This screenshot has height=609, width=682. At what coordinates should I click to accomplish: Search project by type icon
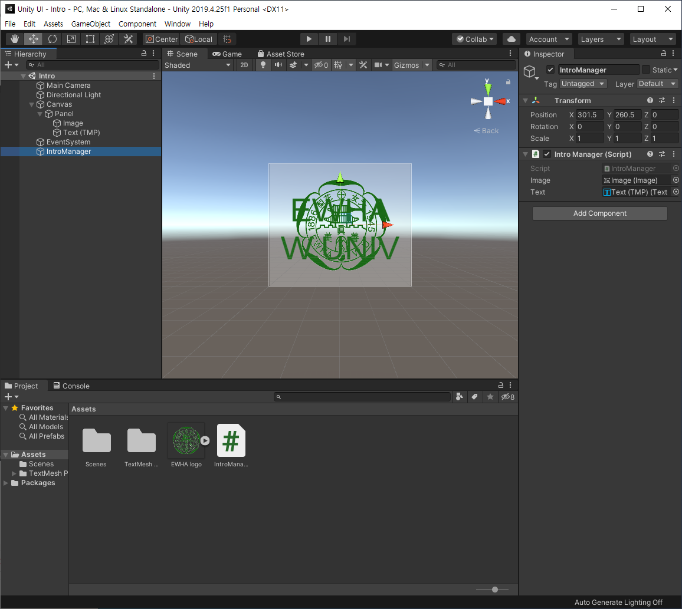[x=460, y=396]
